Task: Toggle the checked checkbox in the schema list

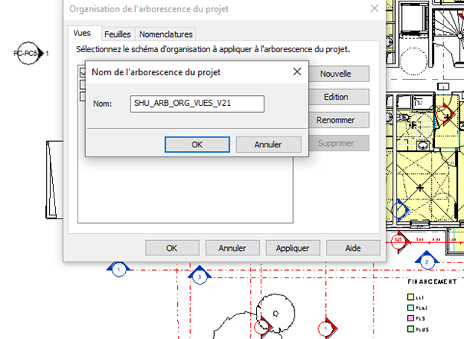Action: [x=83, y=72]
